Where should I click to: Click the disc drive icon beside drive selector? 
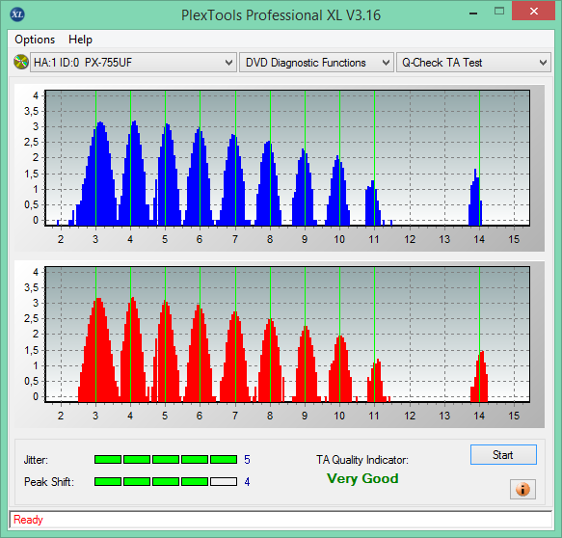[x=21, y=63]
